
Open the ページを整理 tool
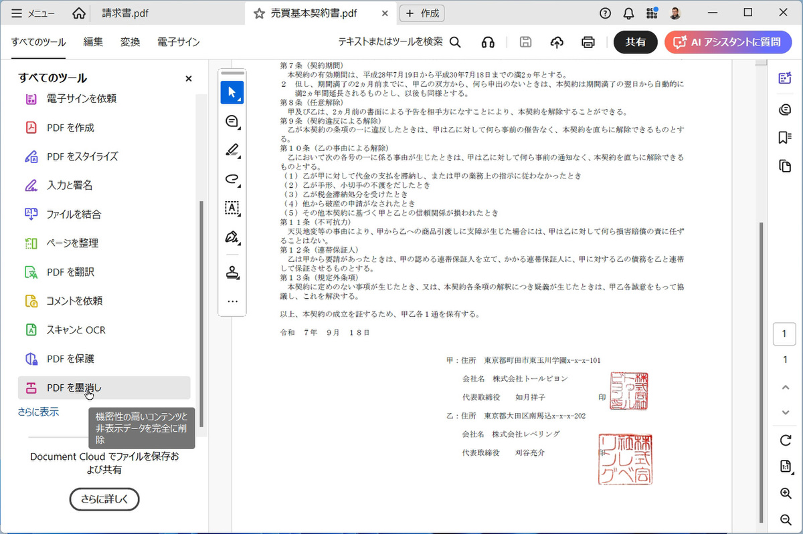tap(104, 243)
